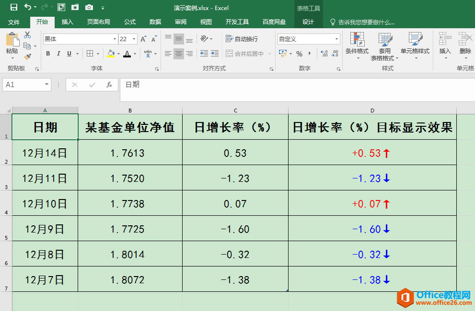Click the text orientation icon
The image size is (475, 311).
(205, 38)
